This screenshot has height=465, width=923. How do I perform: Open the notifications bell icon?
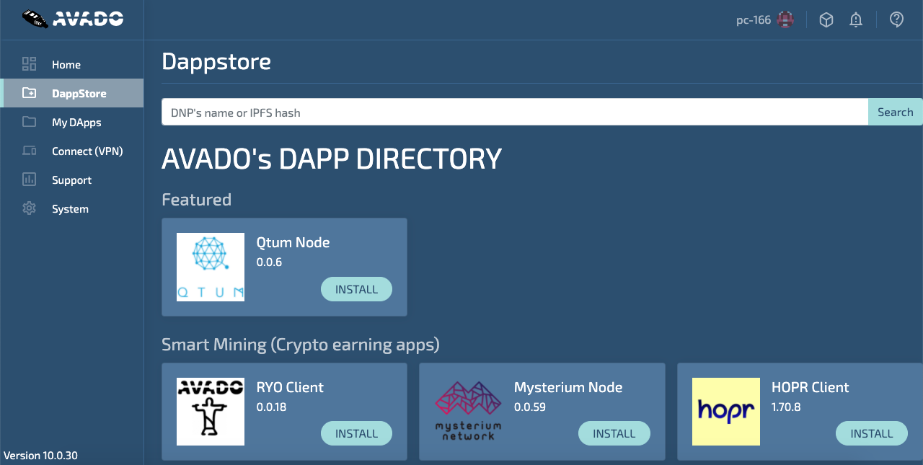[x=856, y=20]
